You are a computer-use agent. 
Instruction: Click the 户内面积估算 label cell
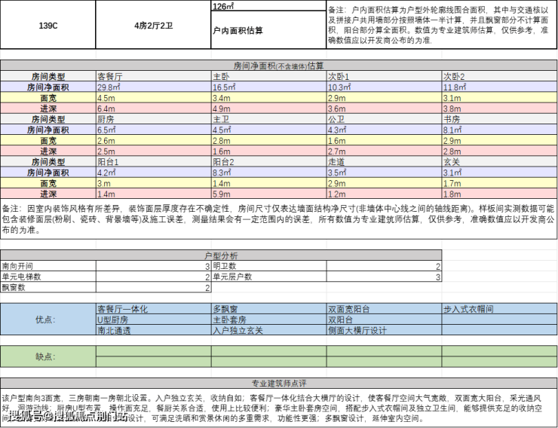(268, 30)
